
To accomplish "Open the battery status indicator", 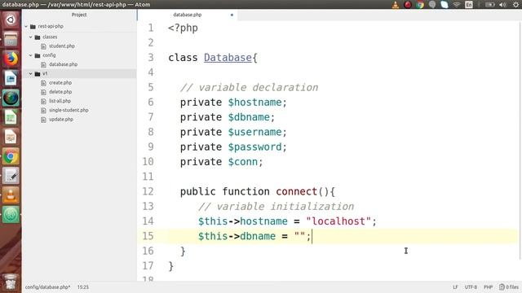I will [x=489, y=5].
